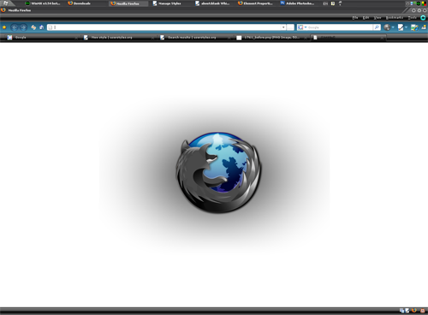The image size is (428, 315).
Task: Open the Bookmarks menu
Action: pos(395,18)
